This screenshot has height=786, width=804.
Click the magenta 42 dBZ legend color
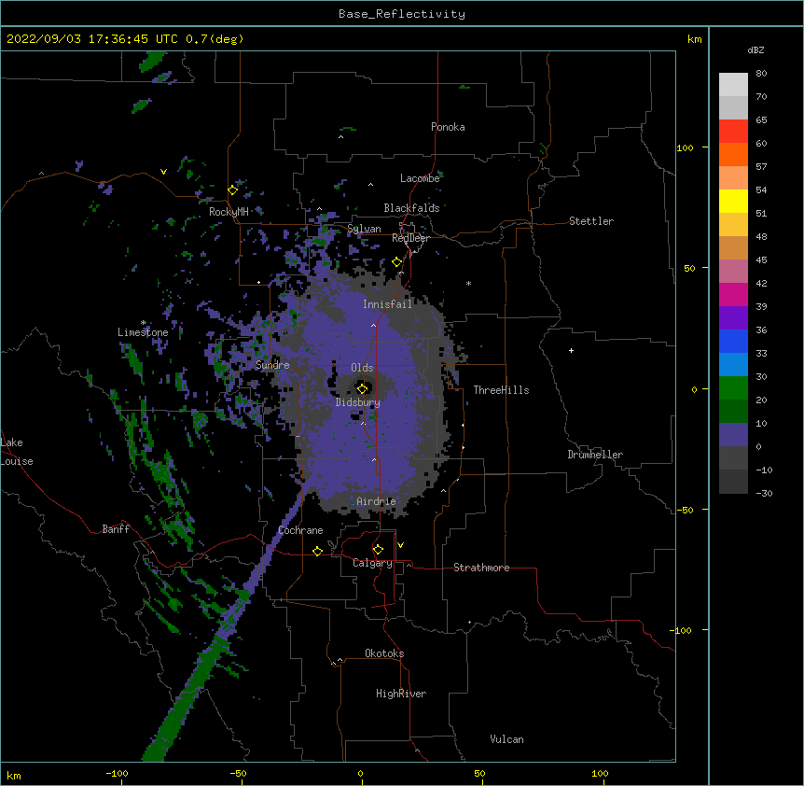pyautogui.click(x=733, y=294)
